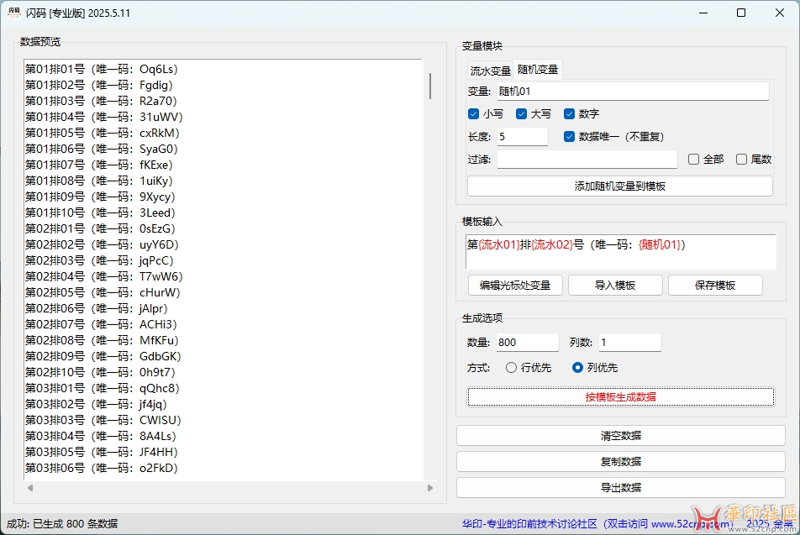The image size is (800, 535).
Task: Check the 尾数 filter checkbox
Action: [x=742, y=159]
